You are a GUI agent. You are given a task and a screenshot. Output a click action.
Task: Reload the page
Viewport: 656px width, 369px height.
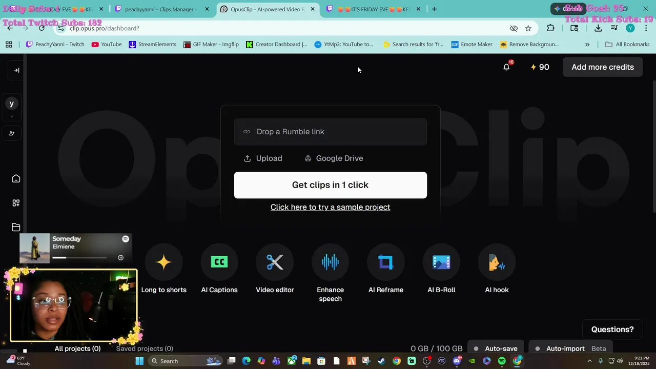point(42,28)
